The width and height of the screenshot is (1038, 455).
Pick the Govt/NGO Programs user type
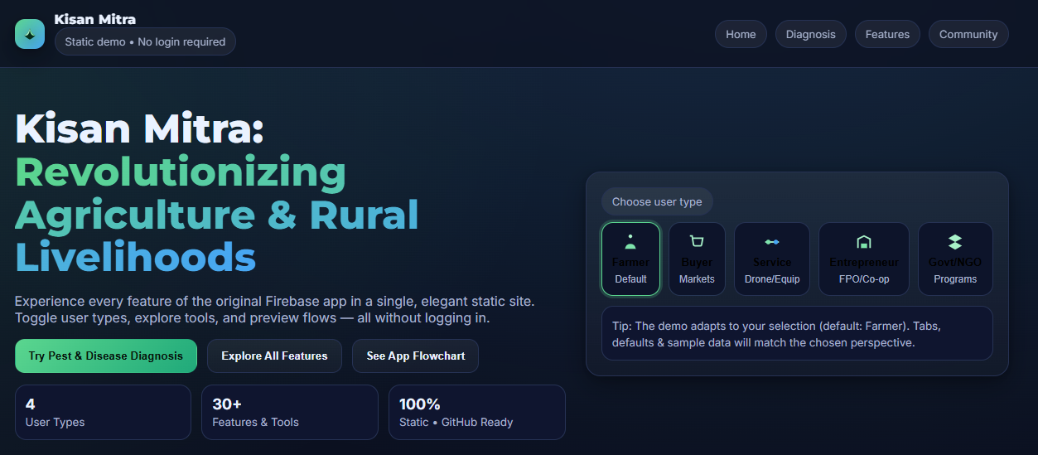click(955, 259)
